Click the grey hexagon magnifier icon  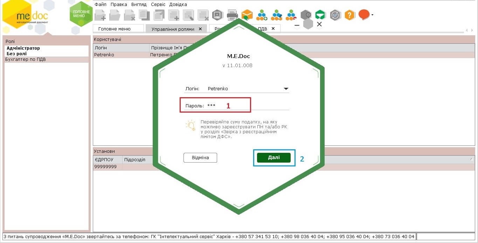point(306,15)
